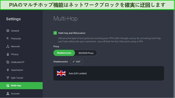Click the General gear icon
175x98 pixels.
pos(8,31)
